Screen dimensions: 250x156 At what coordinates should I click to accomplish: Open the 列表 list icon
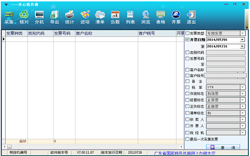point(130,18)
